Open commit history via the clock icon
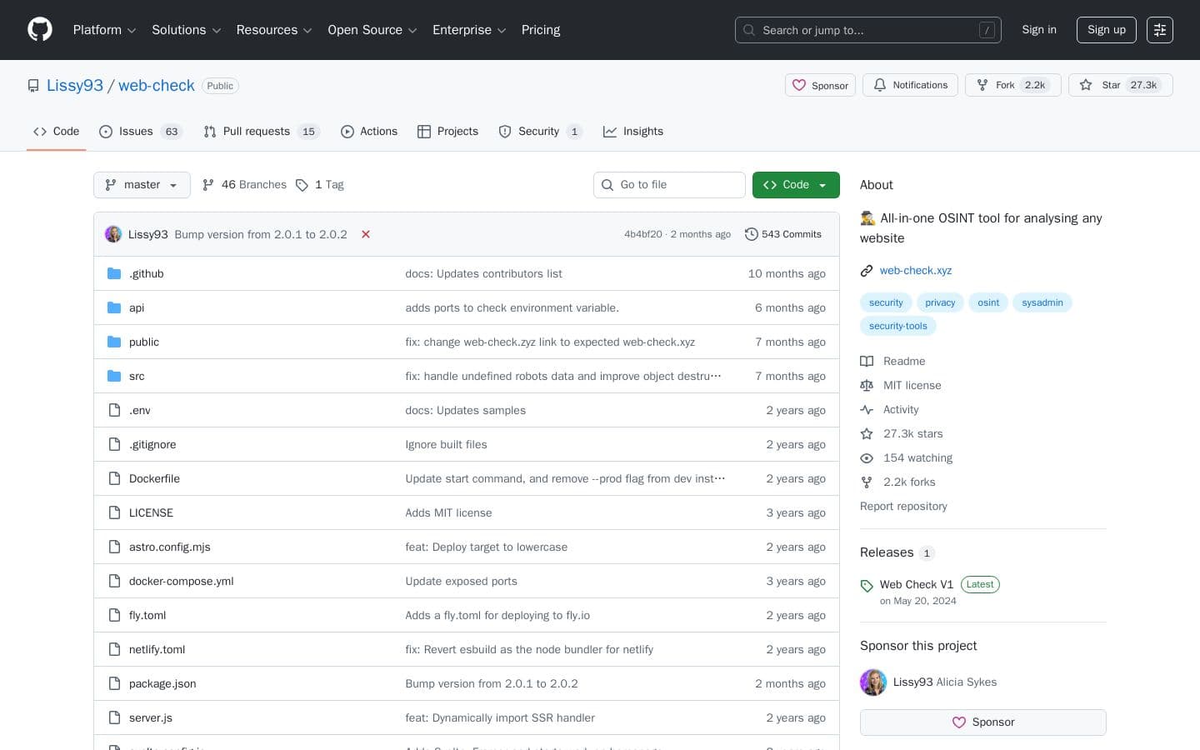The image size is (1200, 750). (x=752, y=234)
